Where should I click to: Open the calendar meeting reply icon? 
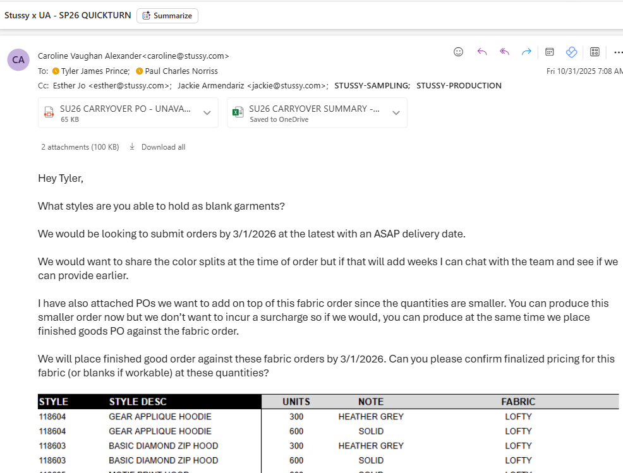point(550,52)
